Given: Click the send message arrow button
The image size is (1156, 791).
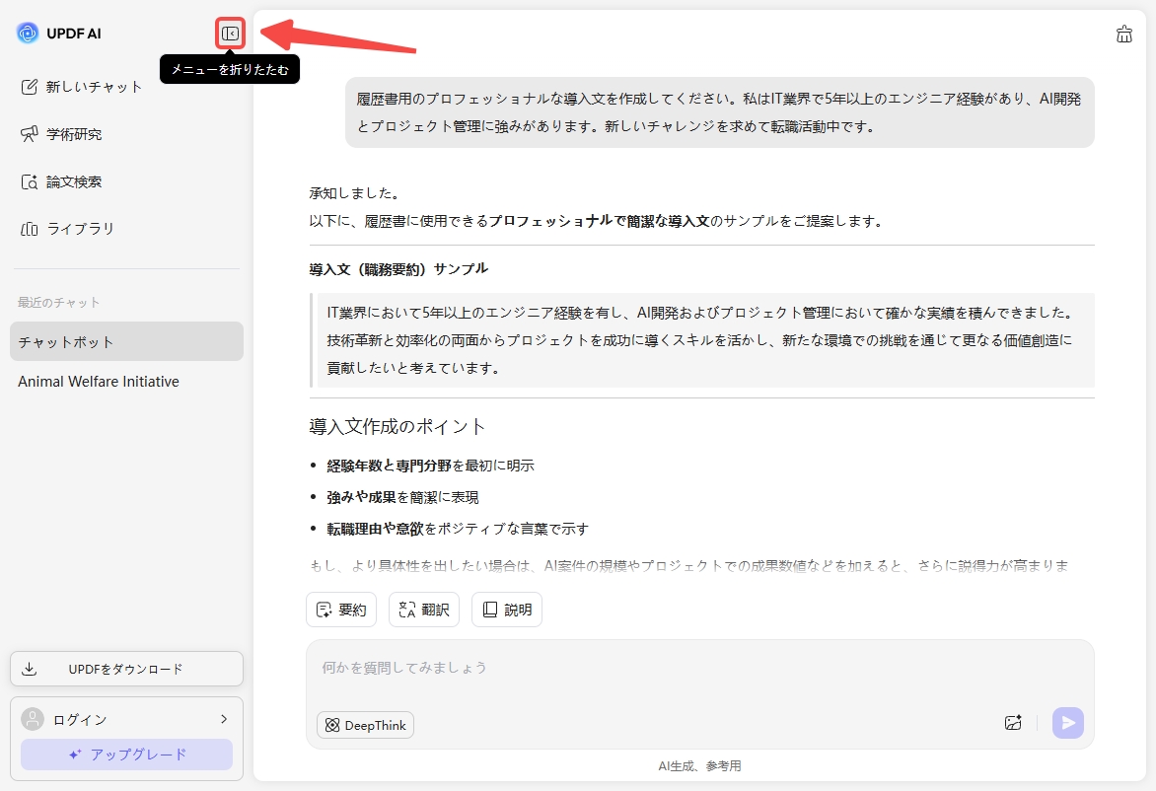Looking at the screenshot, I should point(1068,722).
